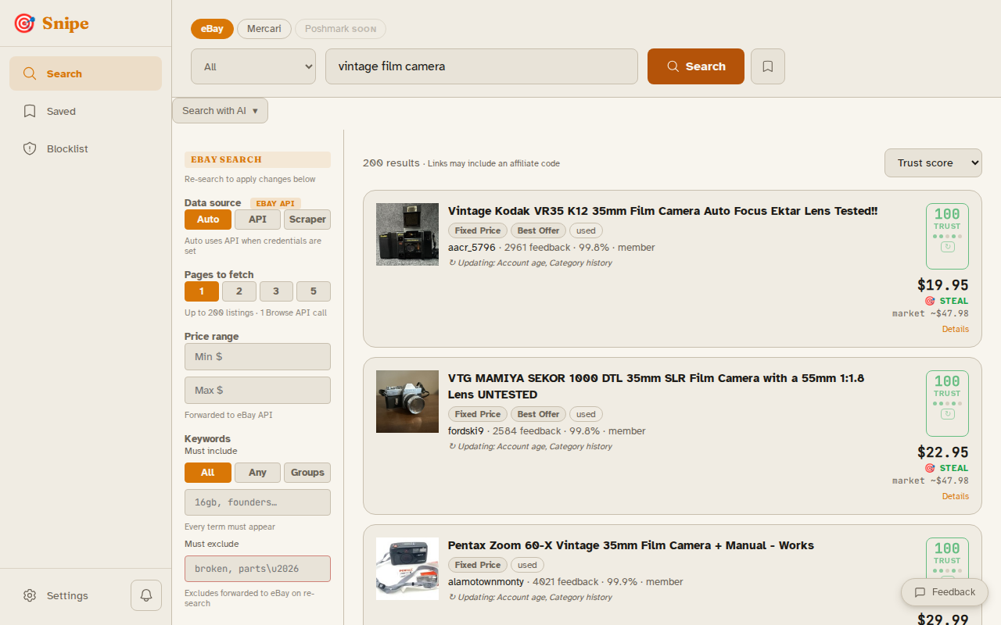This screenshot has height=625, width=1001.
Task: Click Fixed Price tag on Pentax listing
Action: [478, 565]
